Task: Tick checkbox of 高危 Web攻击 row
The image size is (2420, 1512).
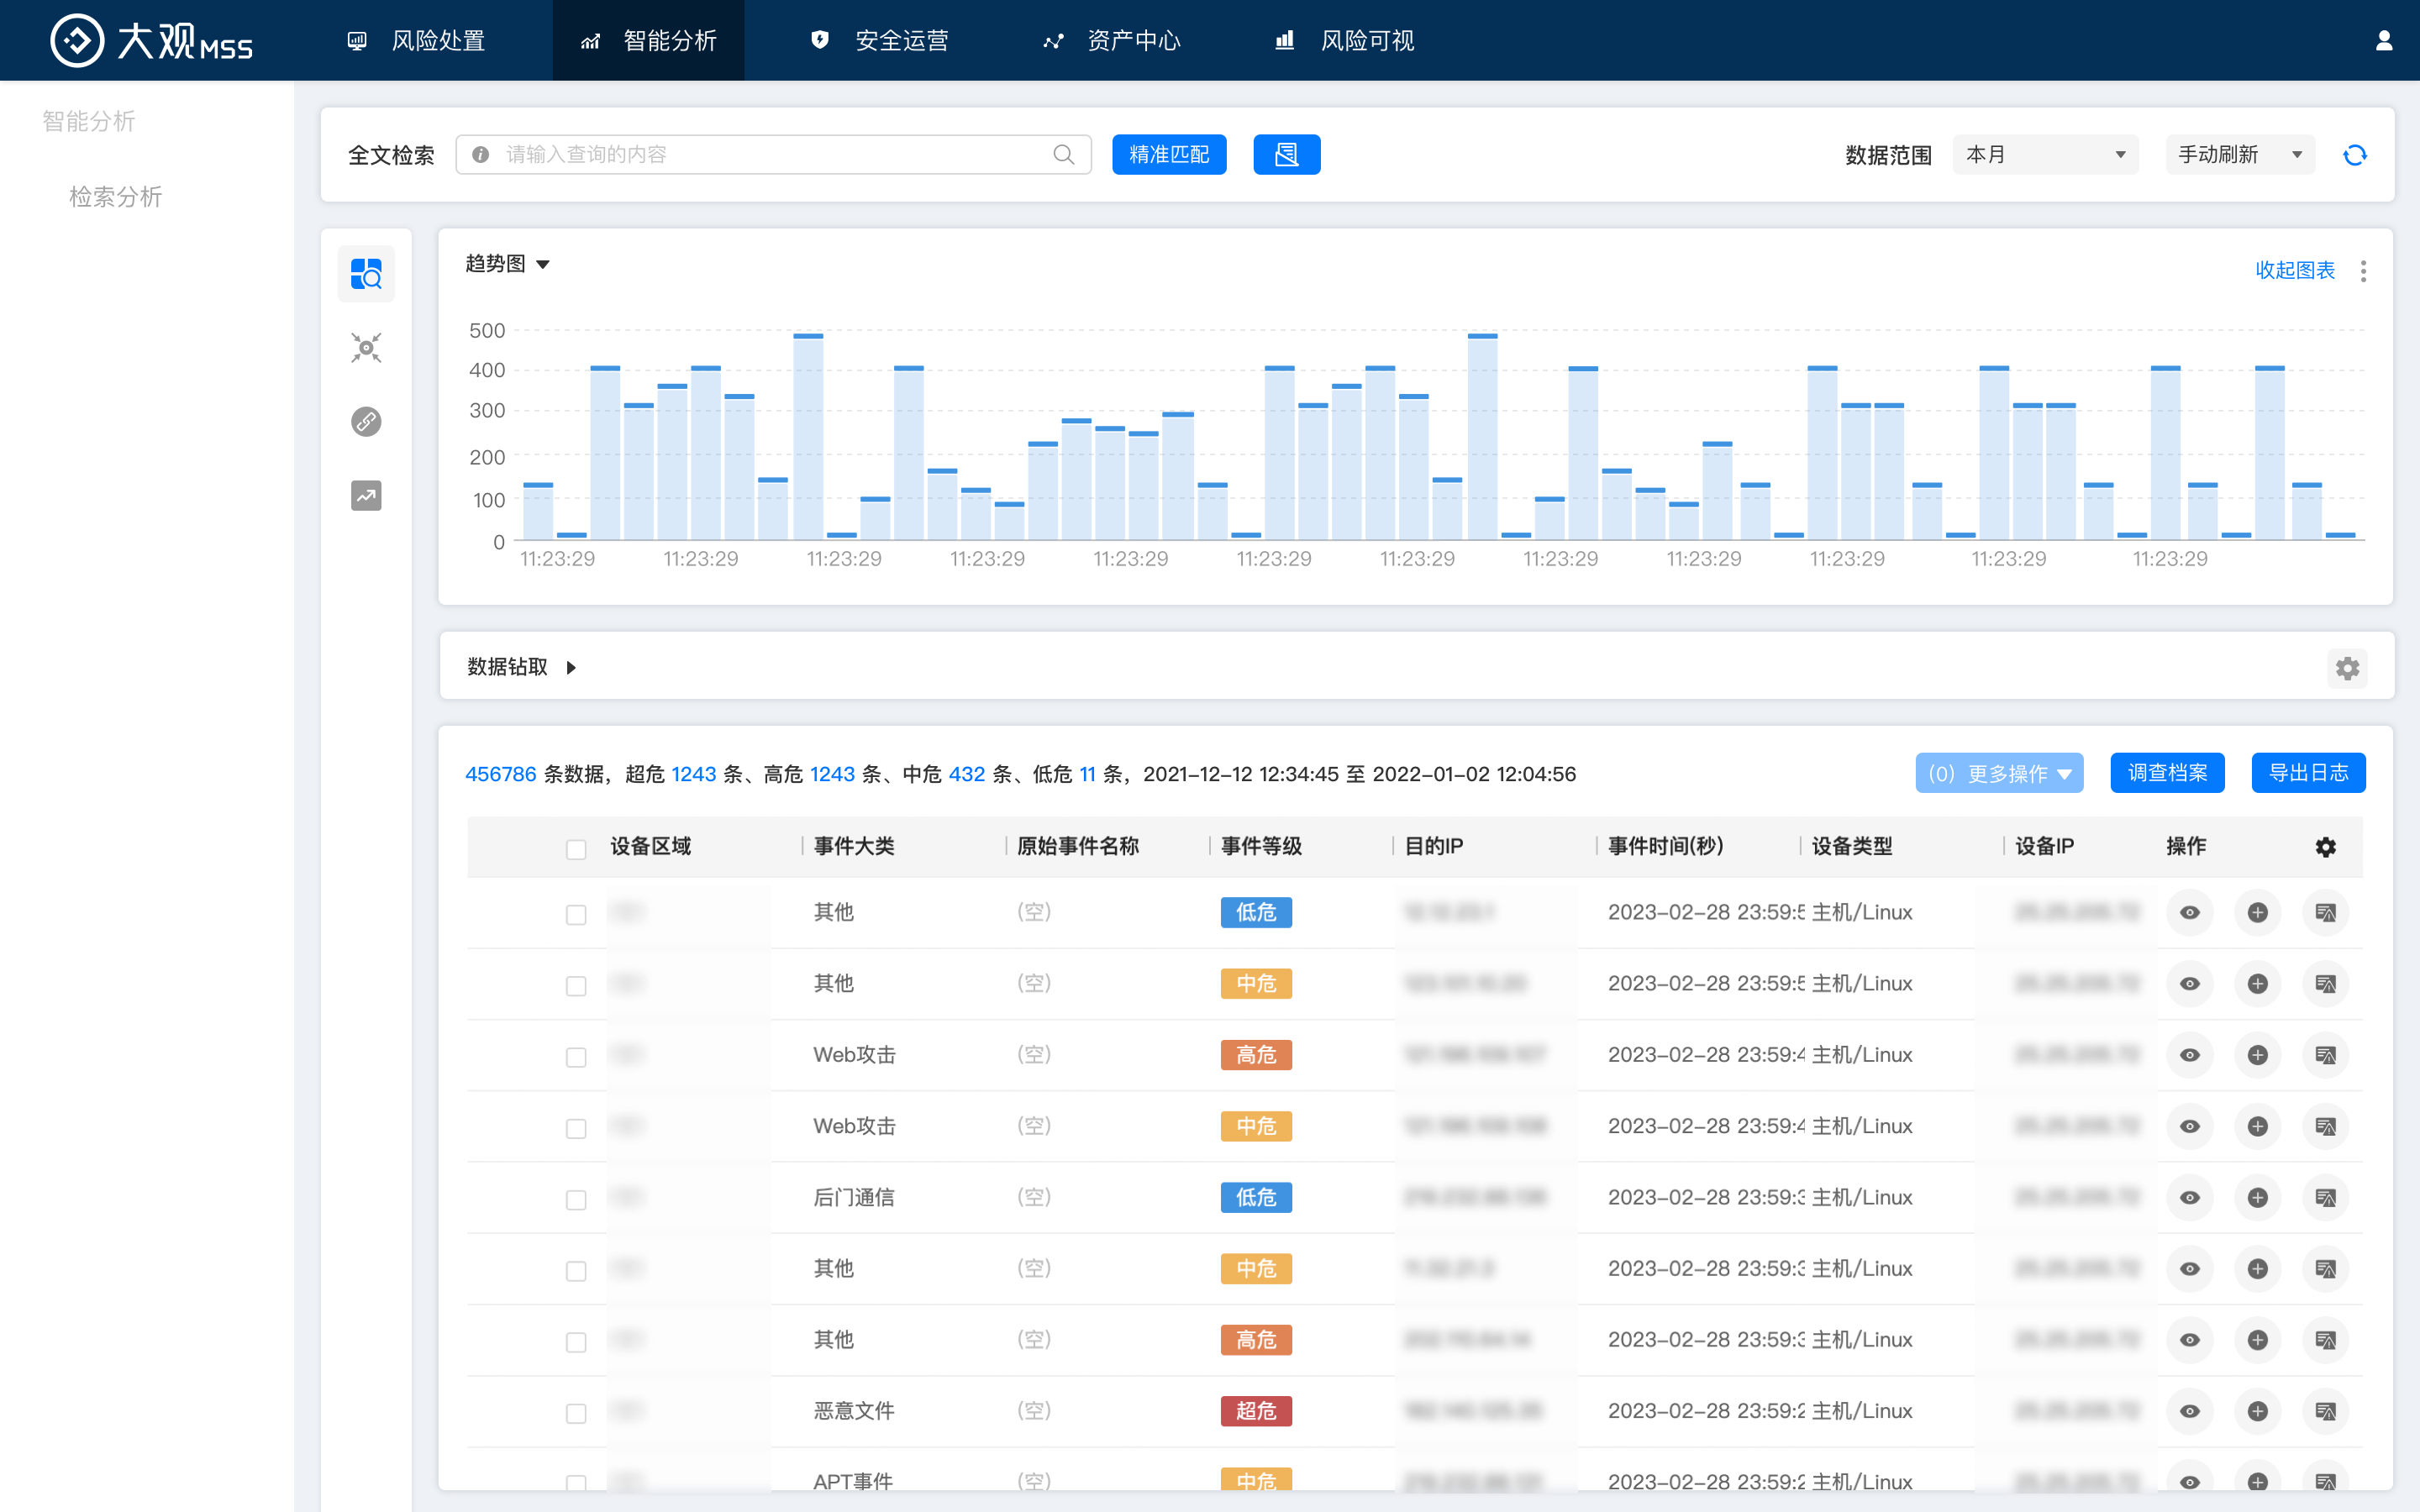Action: (x=576, y=1057)
